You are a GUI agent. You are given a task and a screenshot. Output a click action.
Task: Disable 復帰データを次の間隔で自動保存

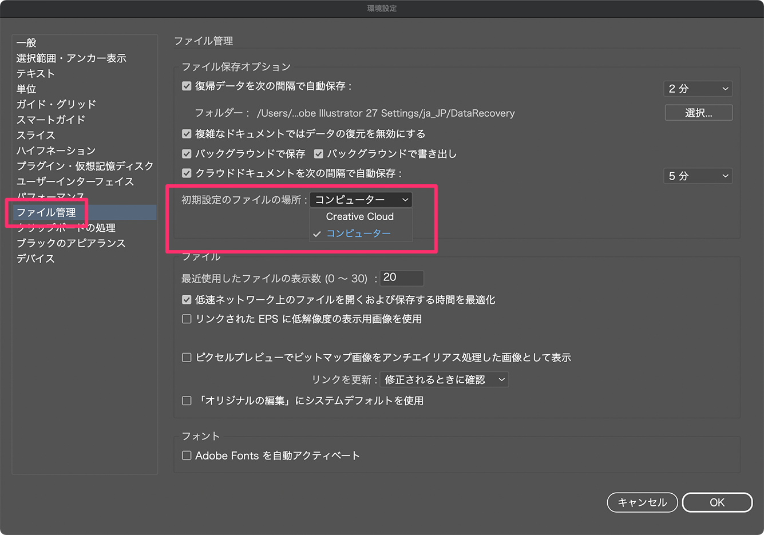tap(187, 86)
